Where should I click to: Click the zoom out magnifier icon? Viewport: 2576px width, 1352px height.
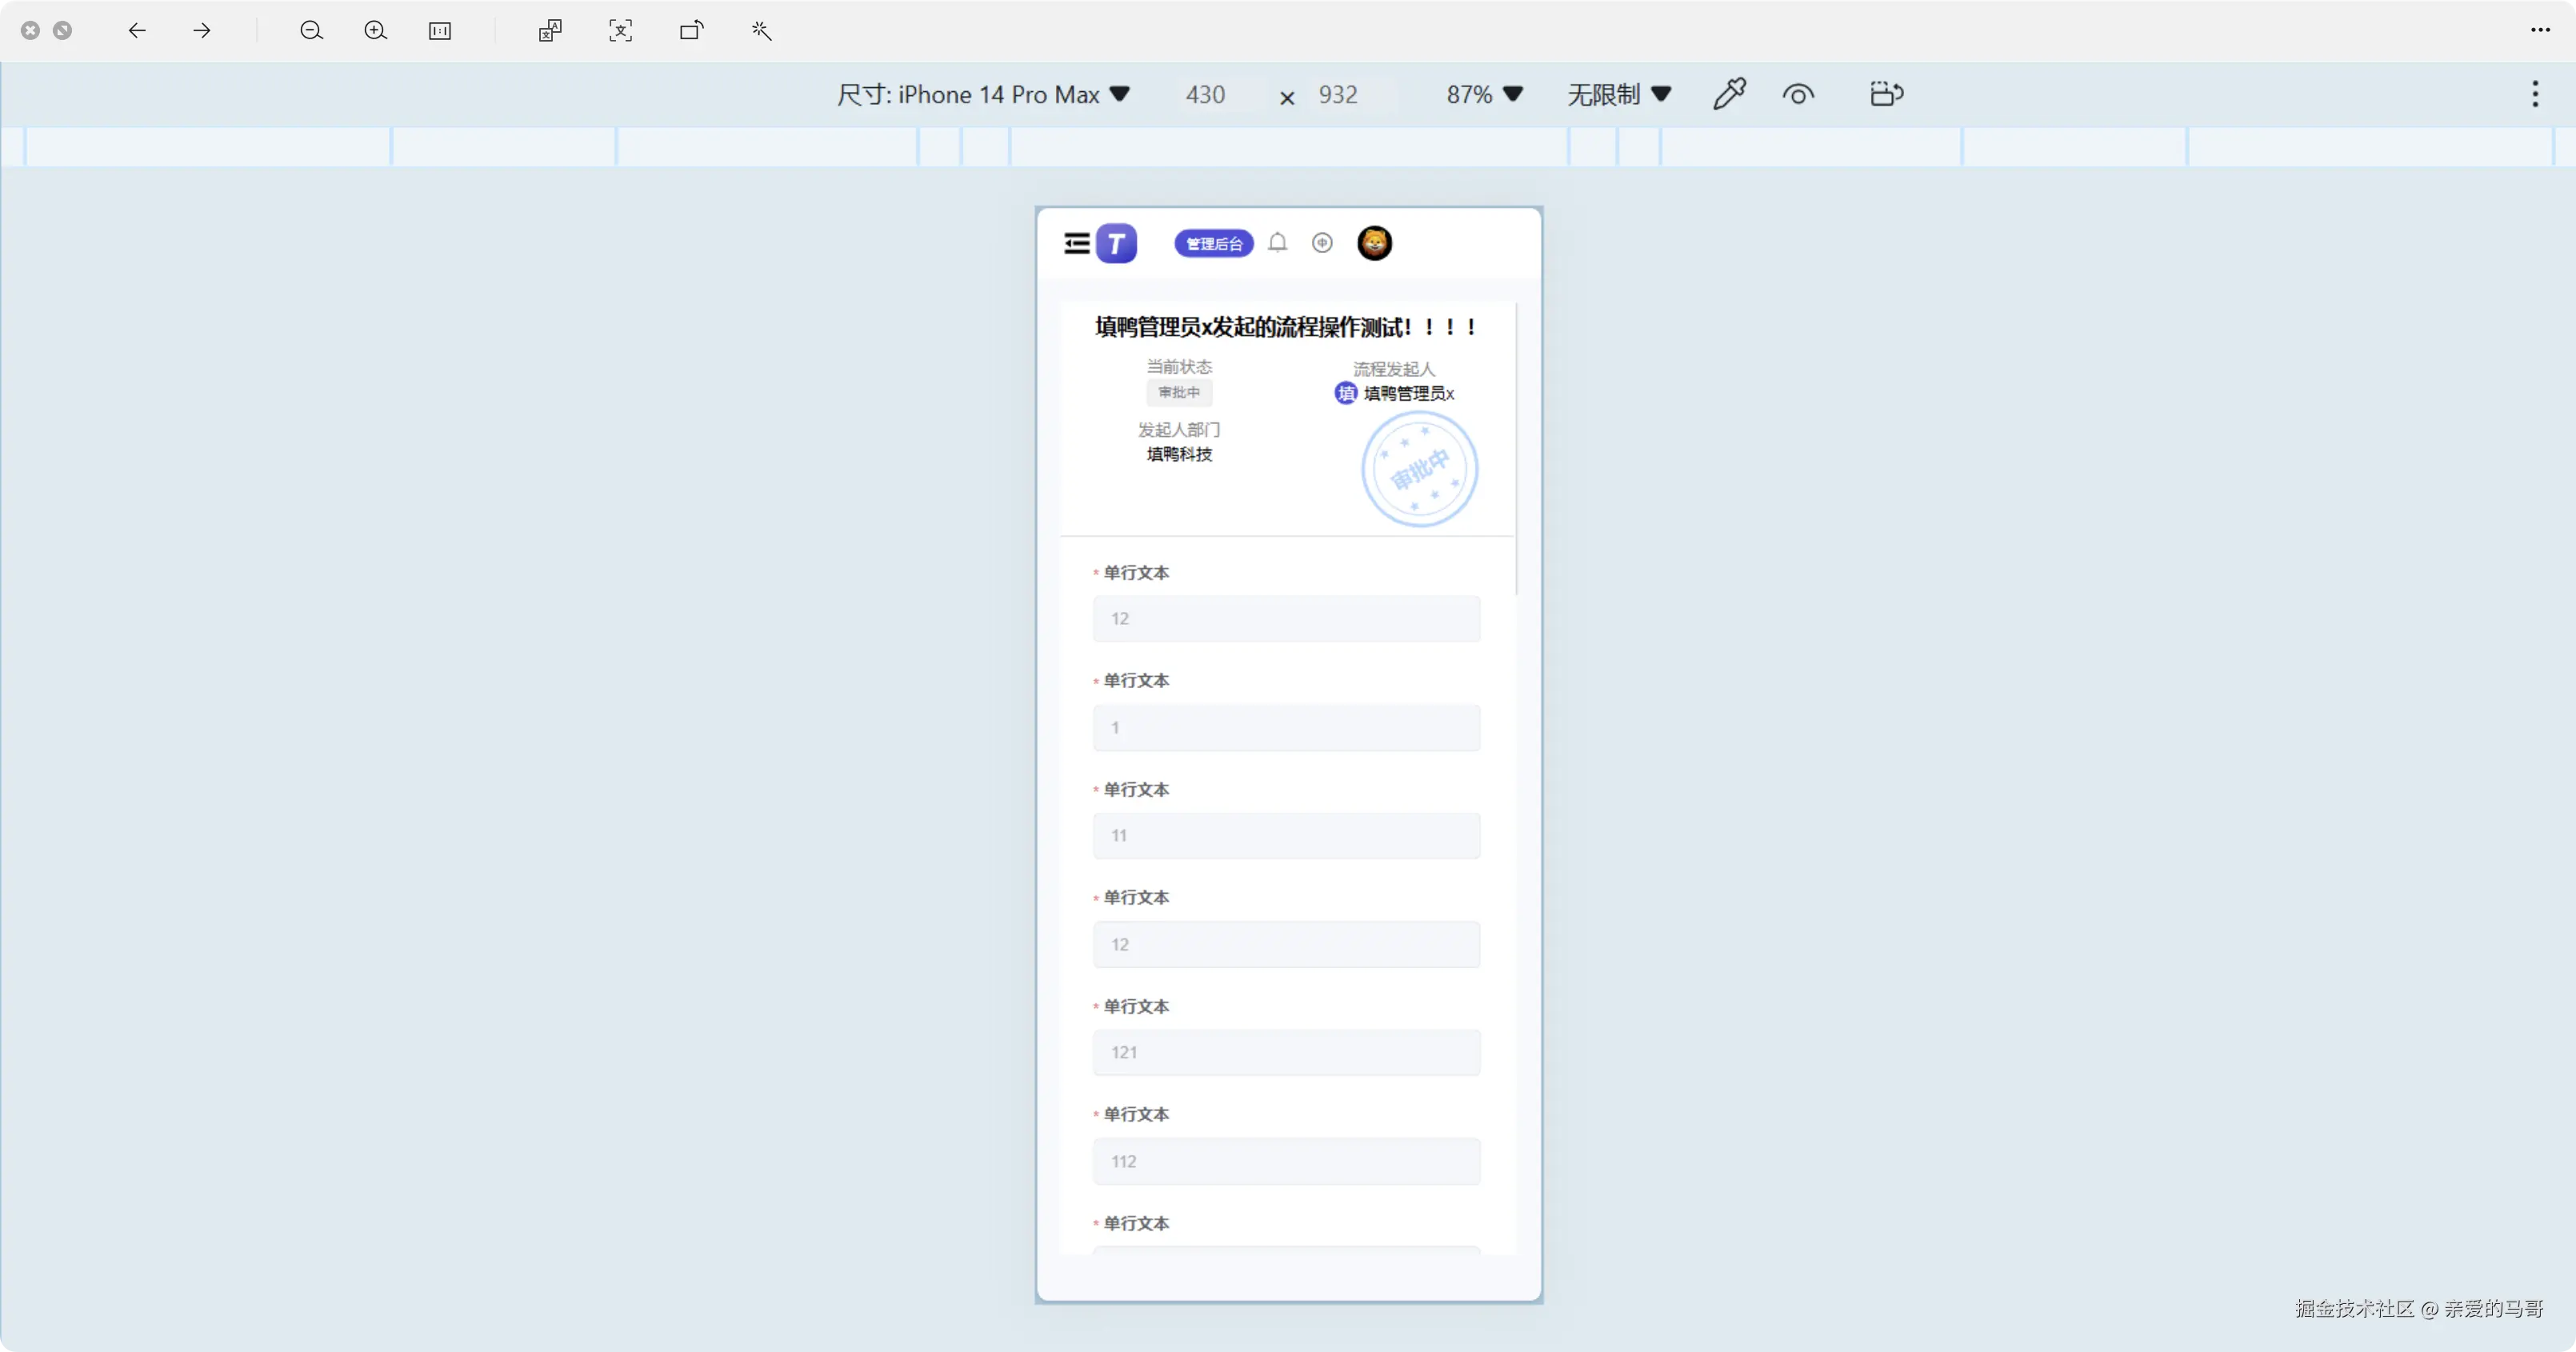311,31
